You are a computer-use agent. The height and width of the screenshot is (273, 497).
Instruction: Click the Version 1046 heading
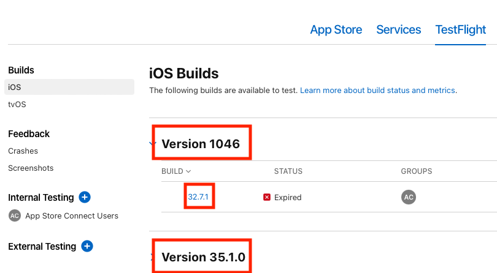tap(201, 144)
